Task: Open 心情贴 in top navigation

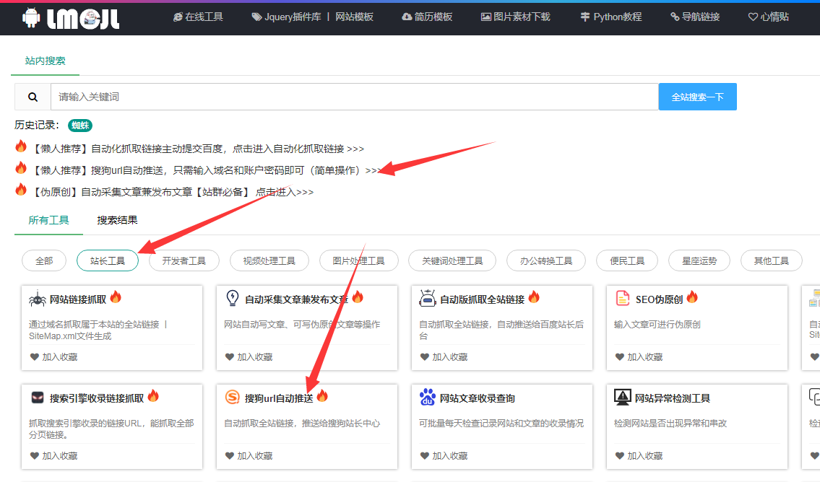Action: click(x=769, y=17)
